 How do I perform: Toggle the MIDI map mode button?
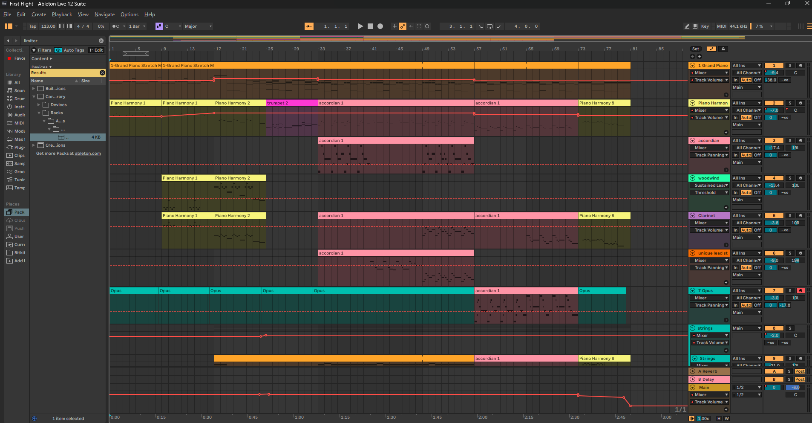pyautogui.click(x=722, y=26)
